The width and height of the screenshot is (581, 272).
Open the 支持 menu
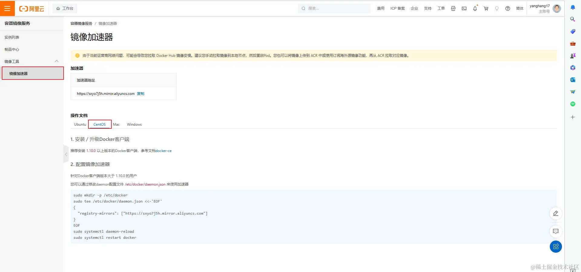click(428, 8)
